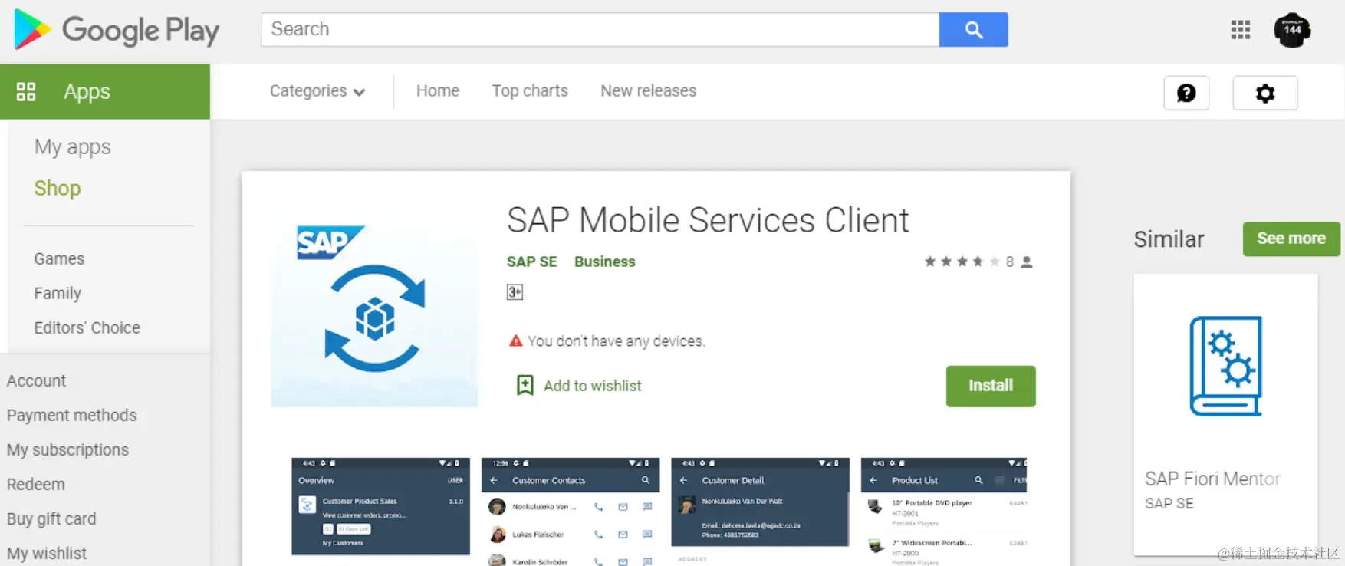Focus the Search input field
The height and width of the screenshot is (566, 1345).
pos(600,30)
